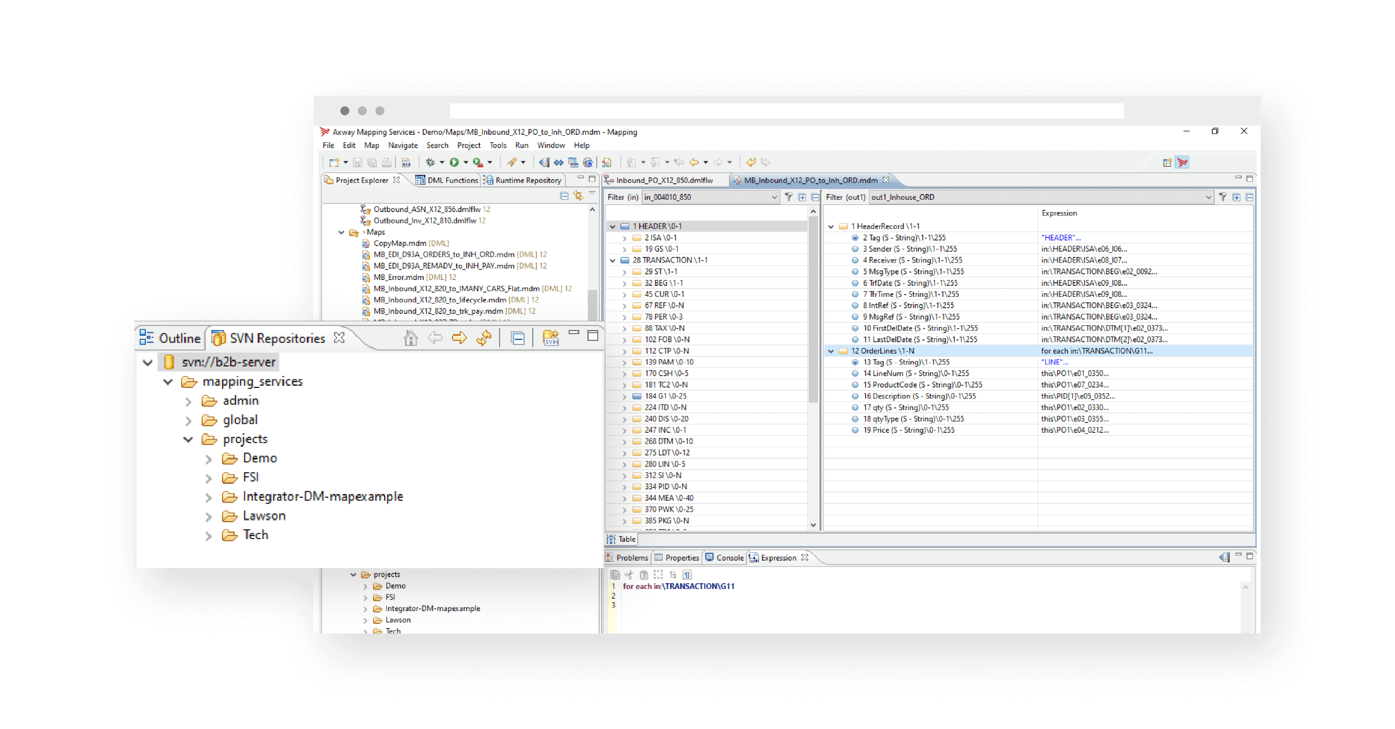The height and width of the screenshot is (729, 1395).
Task: Click the filter icon next to Filter (in)
Action: coord(788,197)
